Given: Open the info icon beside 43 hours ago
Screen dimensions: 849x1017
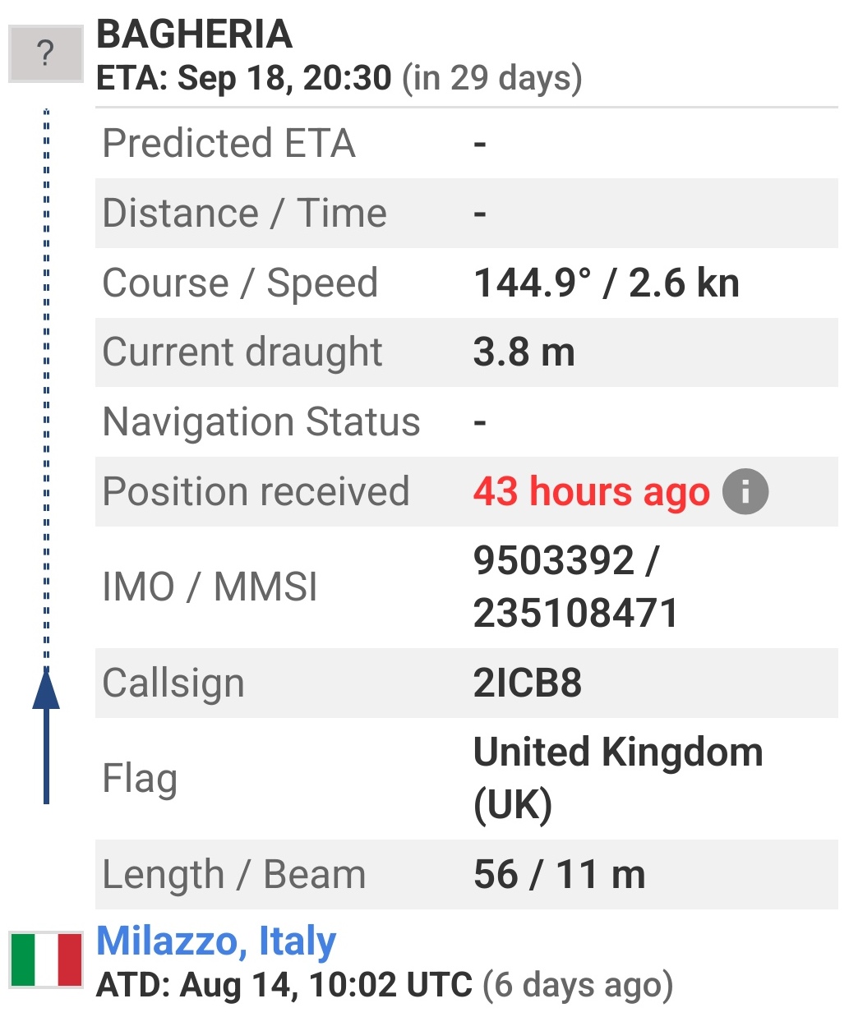Looking at the screenshot, I should click(745, 492).
